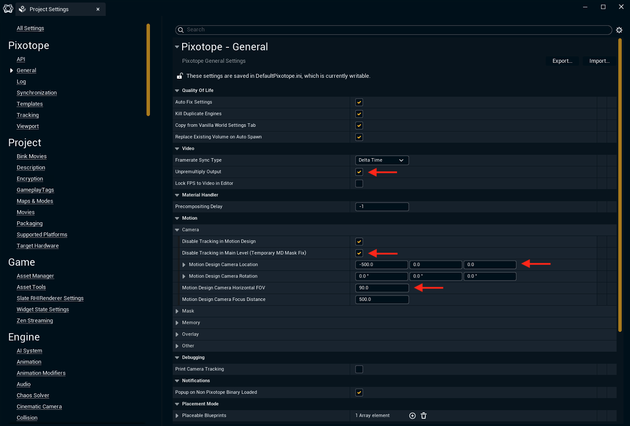Screen dimensions: 630x426
Task: Open the Synchronization settings page
Action: click(37, 93)
